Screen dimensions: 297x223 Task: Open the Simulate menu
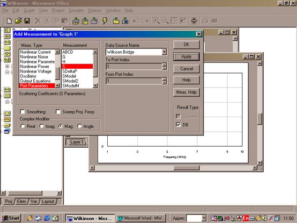76,10
